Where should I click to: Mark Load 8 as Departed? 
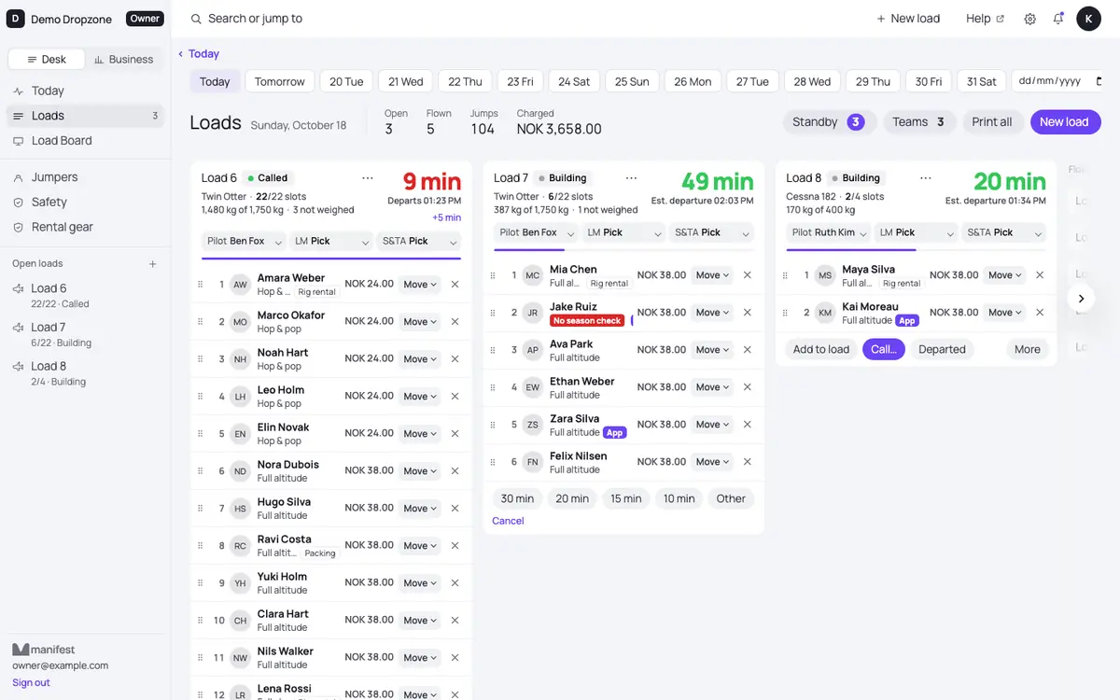click(942, 349)
